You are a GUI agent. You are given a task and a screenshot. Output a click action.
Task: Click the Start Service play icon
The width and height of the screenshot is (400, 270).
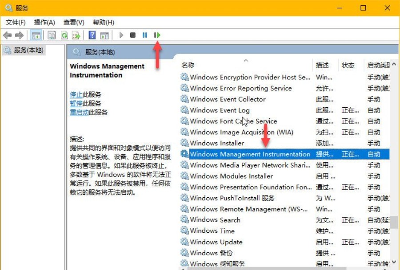click(121, 35)
